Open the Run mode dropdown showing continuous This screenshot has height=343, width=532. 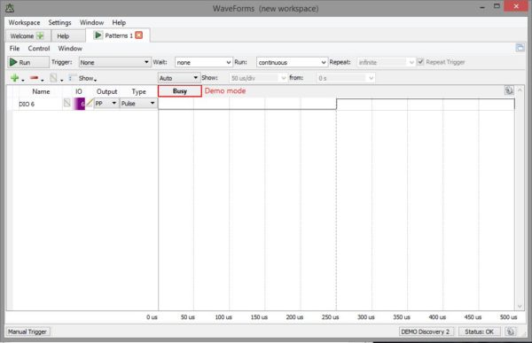pos(292,62)
